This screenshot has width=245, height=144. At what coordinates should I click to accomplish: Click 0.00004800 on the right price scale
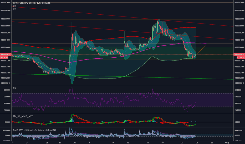(239, 40)
